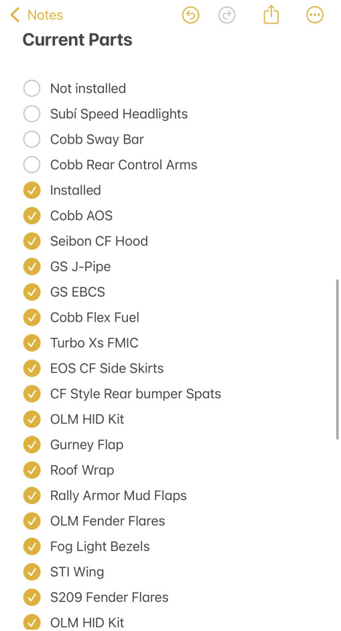
Task: Uncheck Turbo Xs FMIC checkmark
Action: (31, 343)
